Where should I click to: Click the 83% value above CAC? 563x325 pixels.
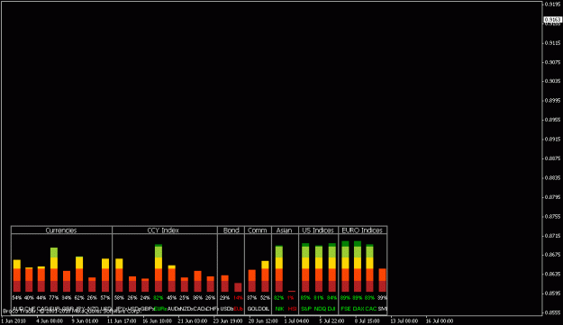(x=370, y=298)
